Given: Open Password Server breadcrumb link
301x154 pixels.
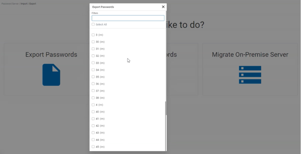Looking at the screenshot, I should pos(9,4).
